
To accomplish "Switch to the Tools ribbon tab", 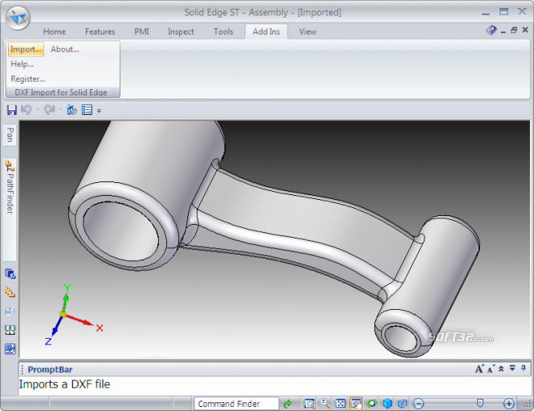I will [223, 31].
